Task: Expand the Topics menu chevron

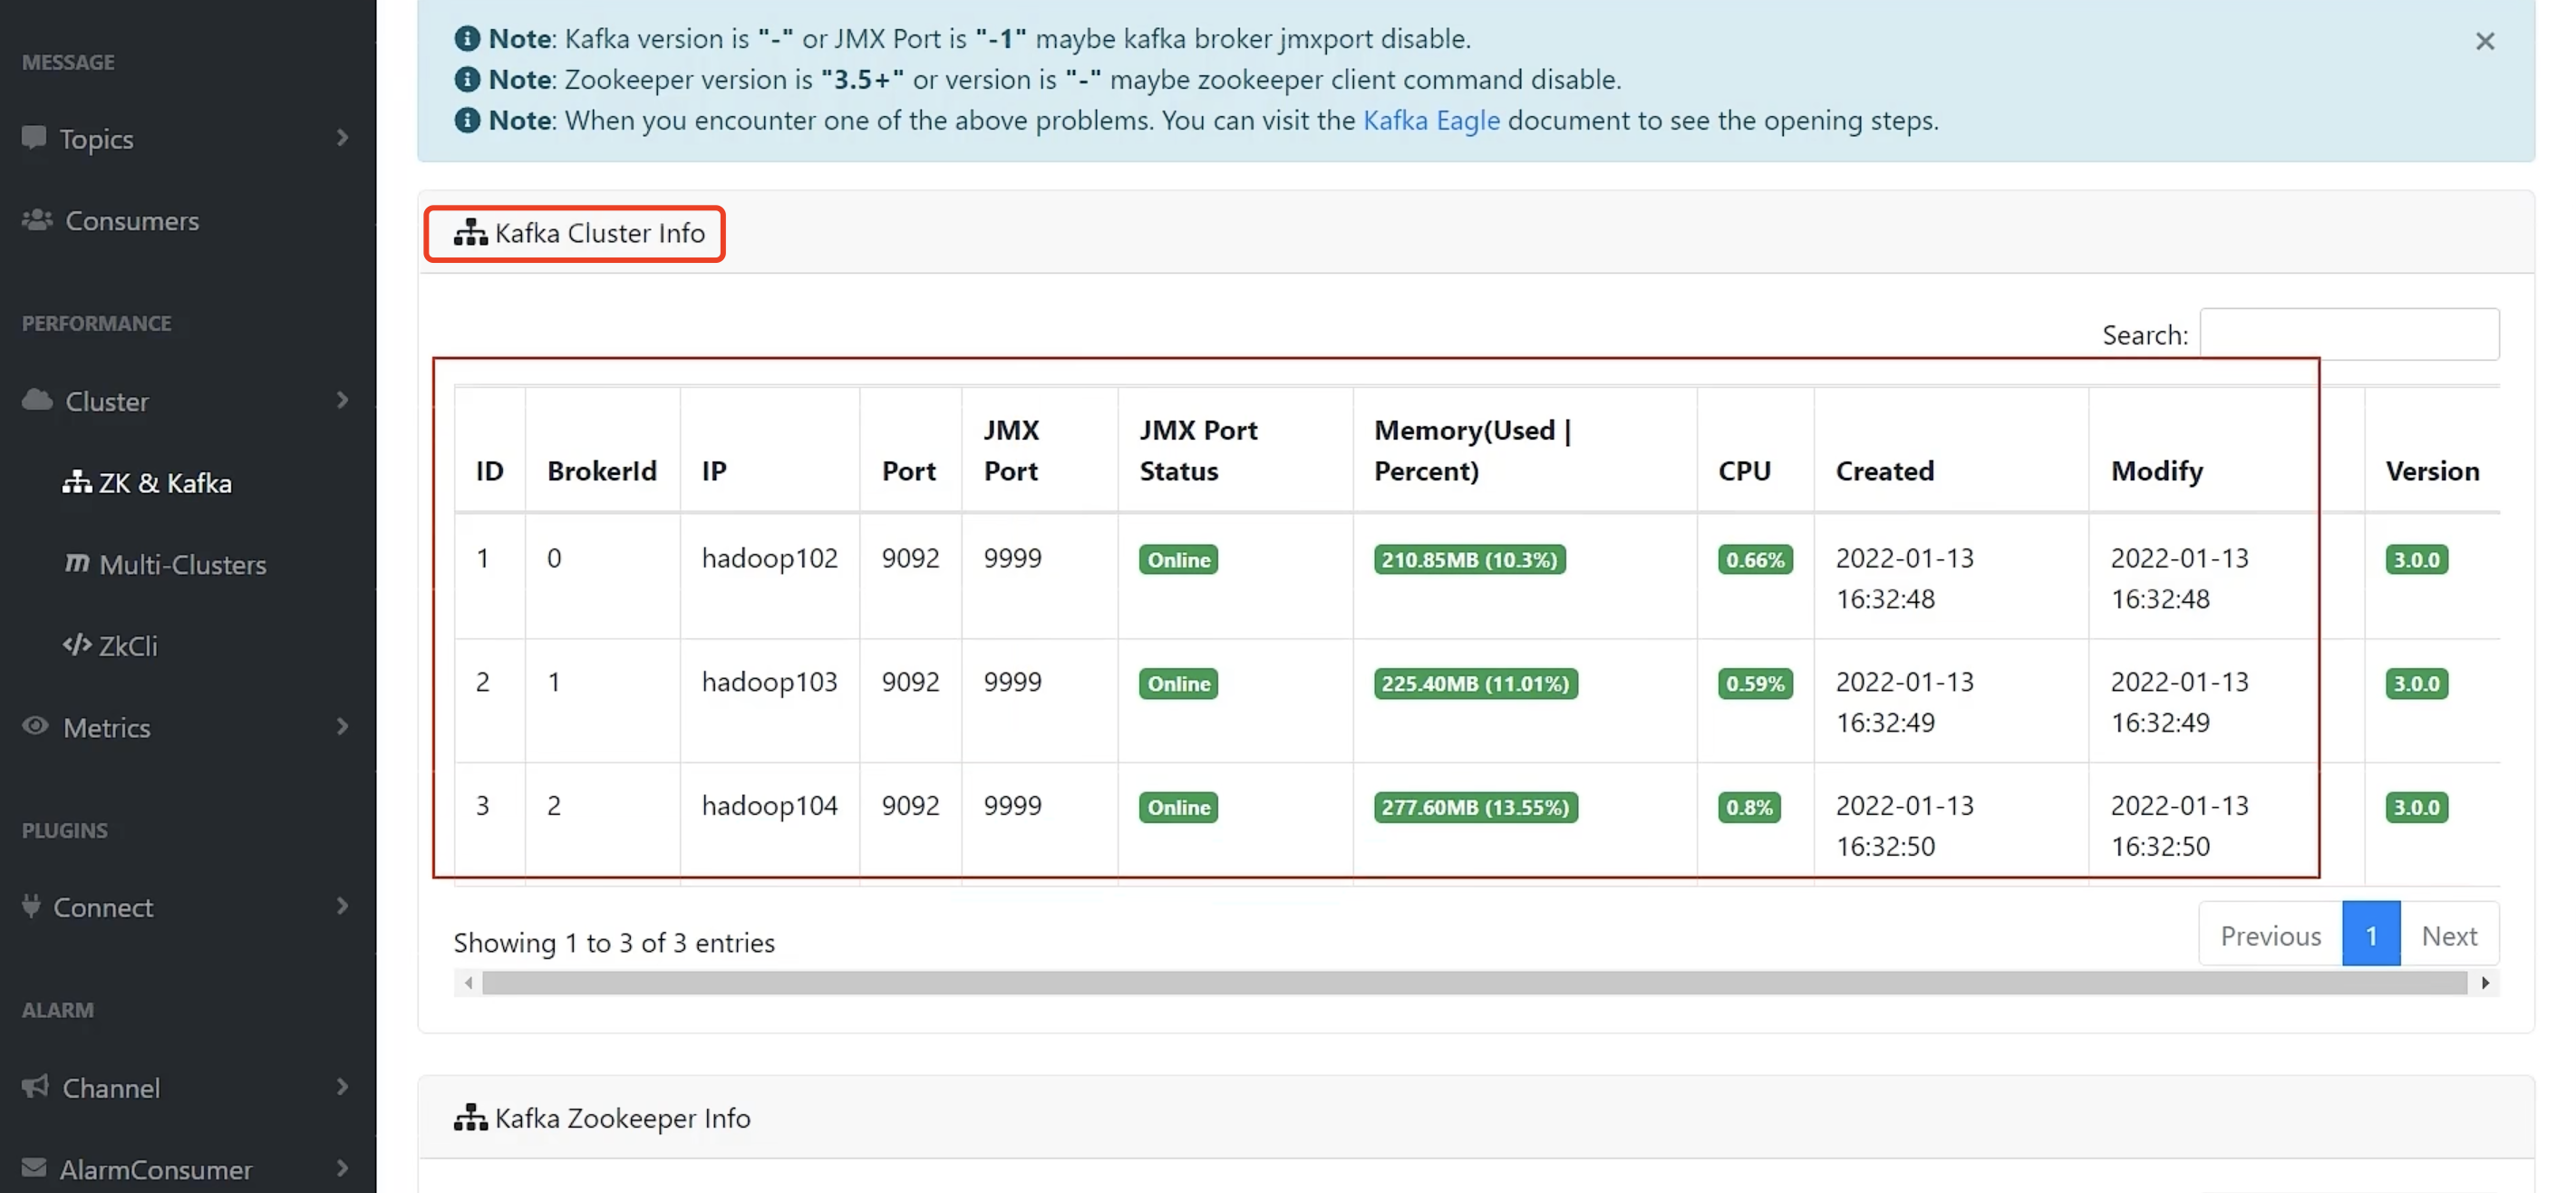Action: (342, 137)
